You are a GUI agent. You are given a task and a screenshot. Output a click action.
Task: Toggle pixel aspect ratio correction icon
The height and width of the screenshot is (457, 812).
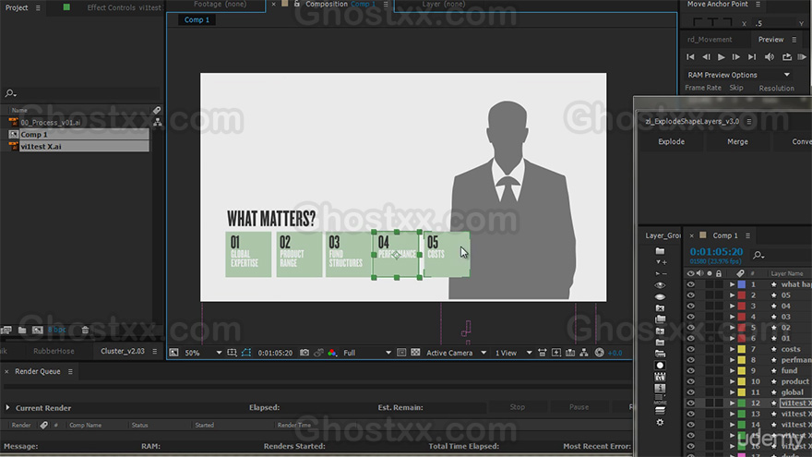click(543, 353)
